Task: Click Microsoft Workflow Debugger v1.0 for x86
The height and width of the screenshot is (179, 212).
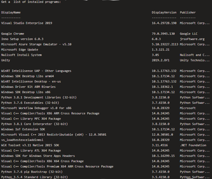Action: pyautogui.click(x=36, y=108)
